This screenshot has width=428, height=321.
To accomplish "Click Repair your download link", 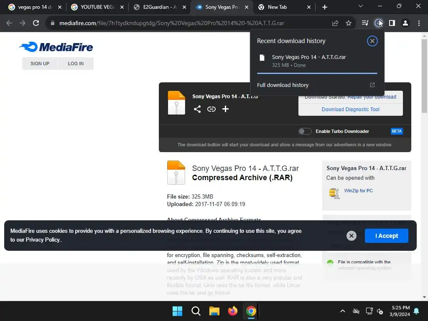I will 372,97.
